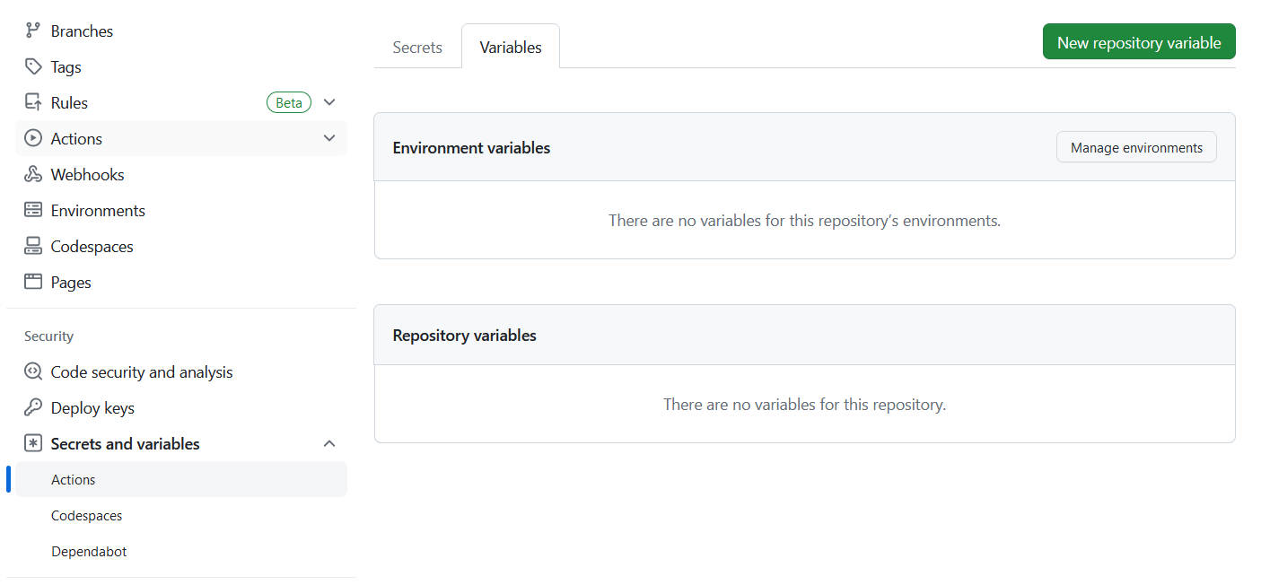Click the Manage environments button
Viewport: 1261px width, 585px height.
click(x=1136, y=148)
